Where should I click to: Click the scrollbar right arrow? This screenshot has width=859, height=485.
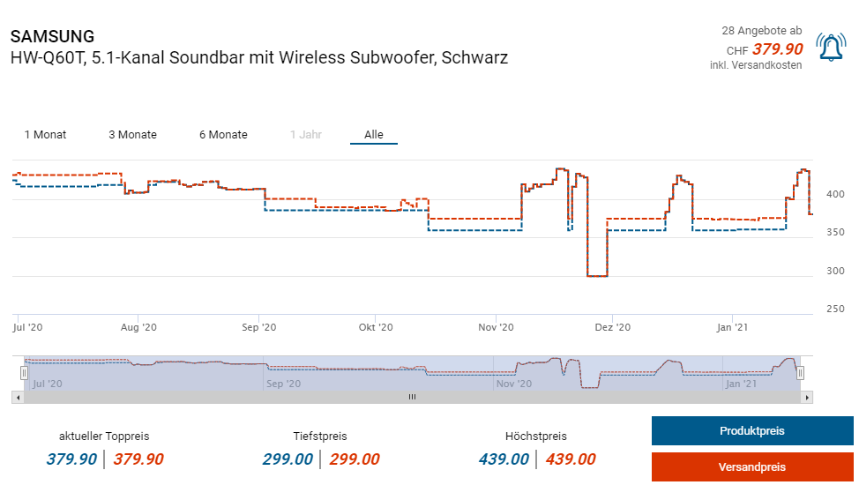pyautogui.click(x=808, y=397)
